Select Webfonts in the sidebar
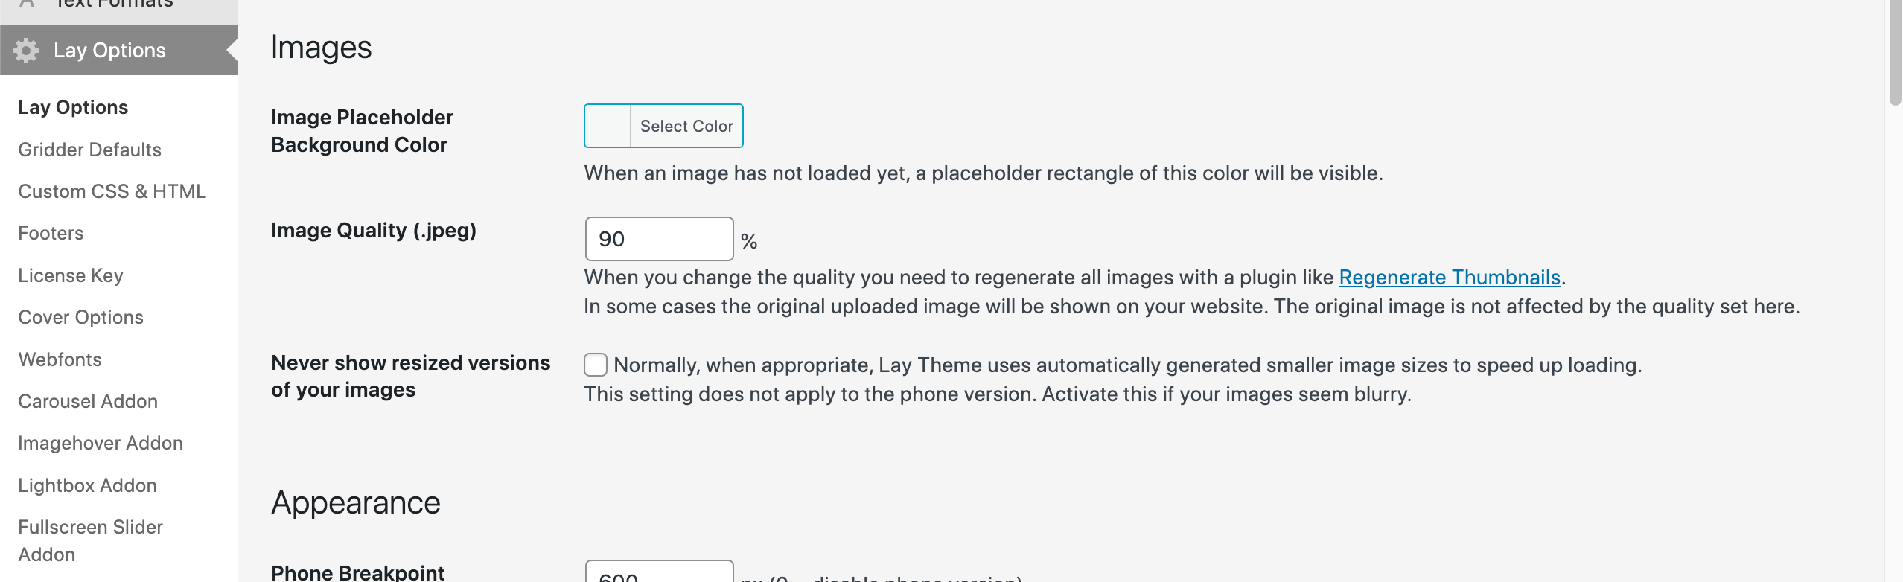The image size is (1903, 582). pyautogui.click(x=60, y=359)
